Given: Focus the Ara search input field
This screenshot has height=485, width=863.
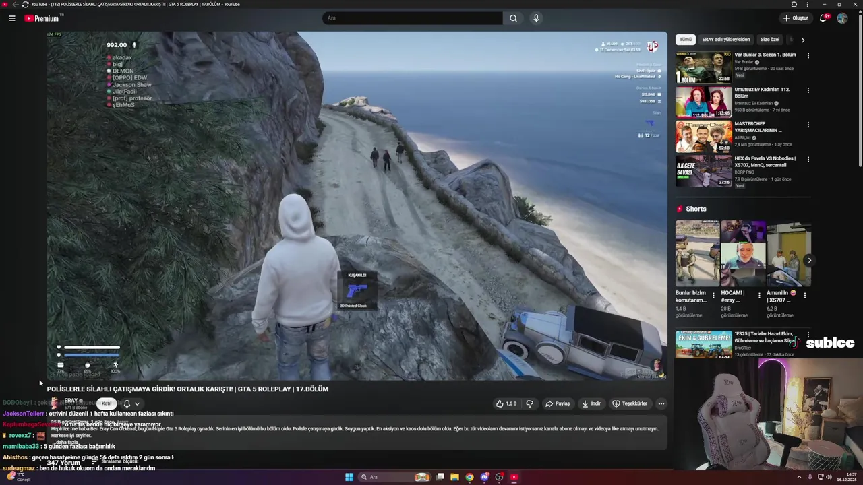Looking at the screenshot, I should coord(413,18).
